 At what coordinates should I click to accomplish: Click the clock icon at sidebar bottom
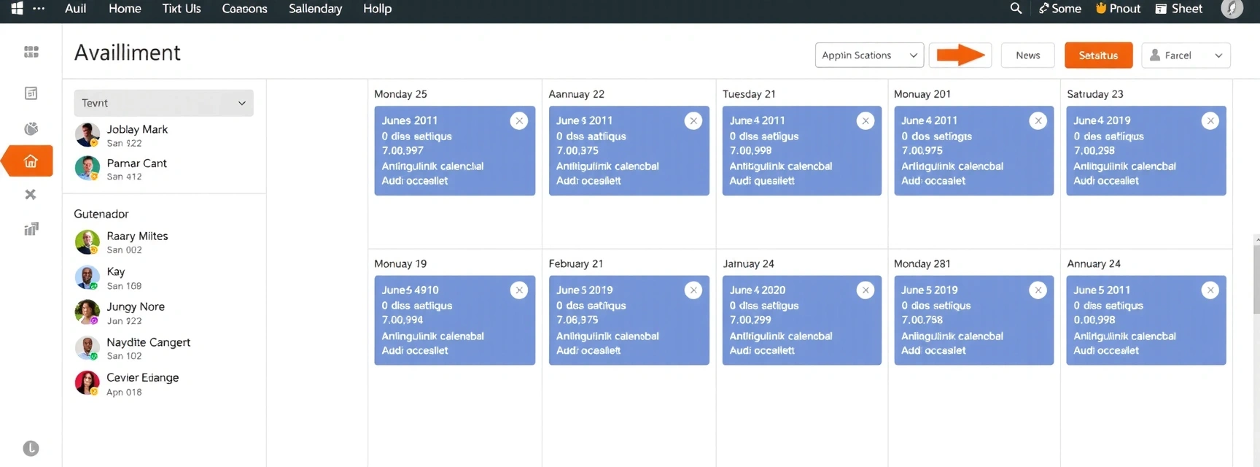[31, 448]
